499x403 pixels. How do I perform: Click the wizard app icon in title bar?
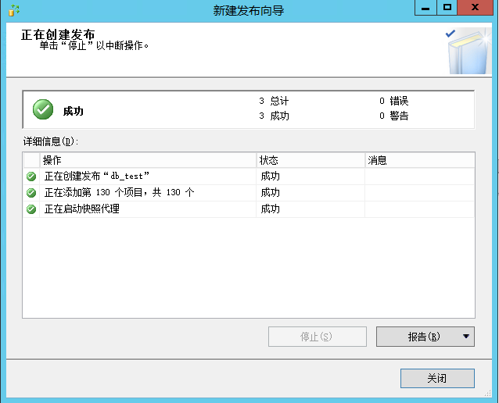tap(13, 10)
